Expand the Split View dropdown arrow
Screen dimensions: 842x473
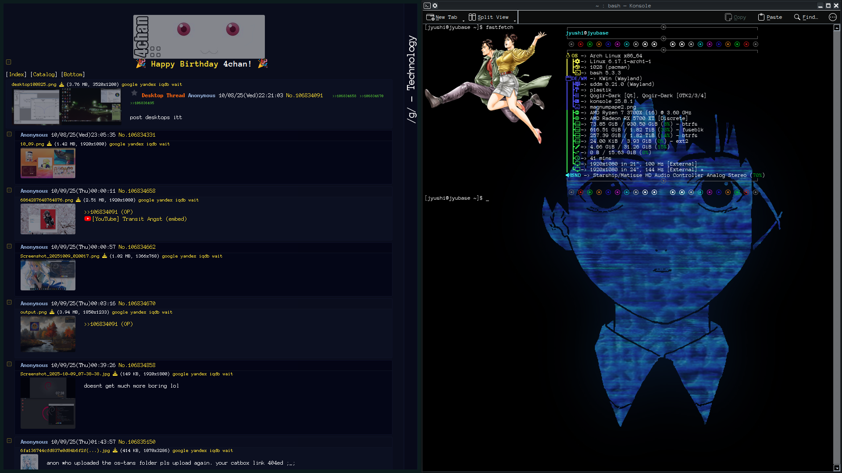[515, 20]
